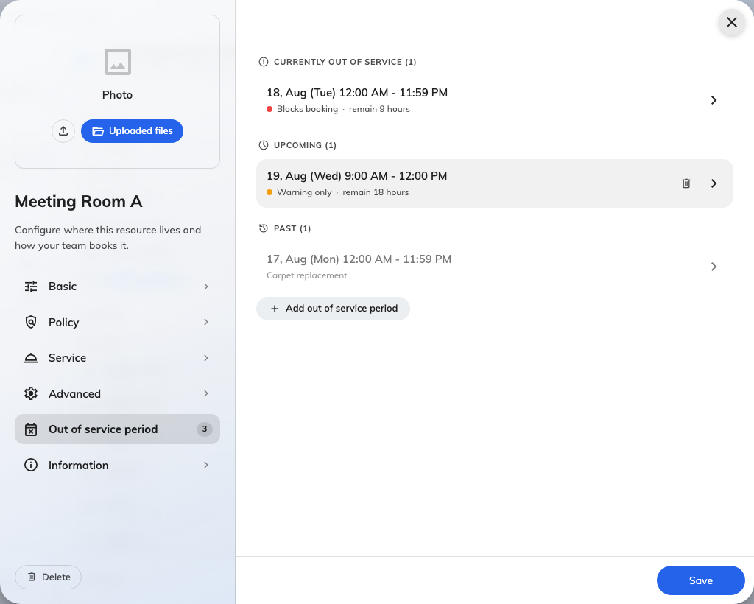Add out of service period
This screenshot has width=754, height=604.
pos(333,308)
